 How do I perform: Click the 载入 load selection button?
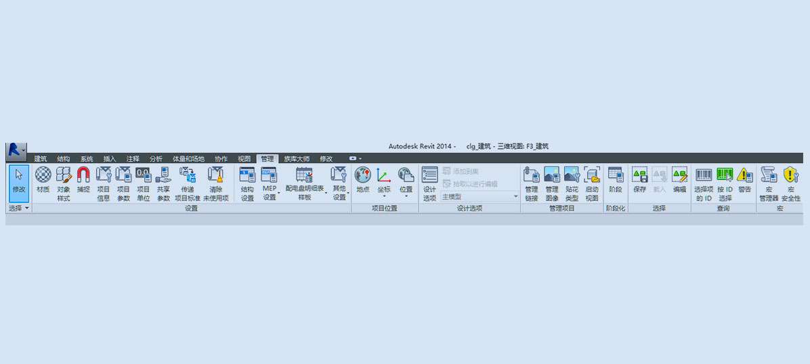pos(660,180)
